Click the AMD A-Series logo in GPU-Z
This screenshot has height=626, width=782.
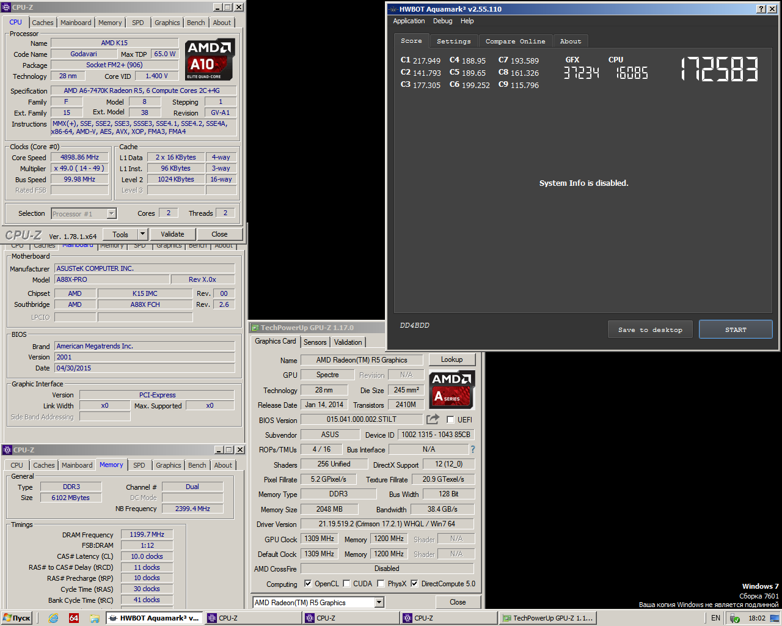coord(452,389)
